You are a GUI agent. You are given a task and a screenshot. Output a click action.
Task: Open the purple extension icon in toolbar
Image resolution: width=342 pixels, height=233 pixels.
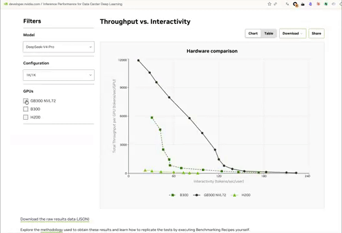tap(310, 4)
